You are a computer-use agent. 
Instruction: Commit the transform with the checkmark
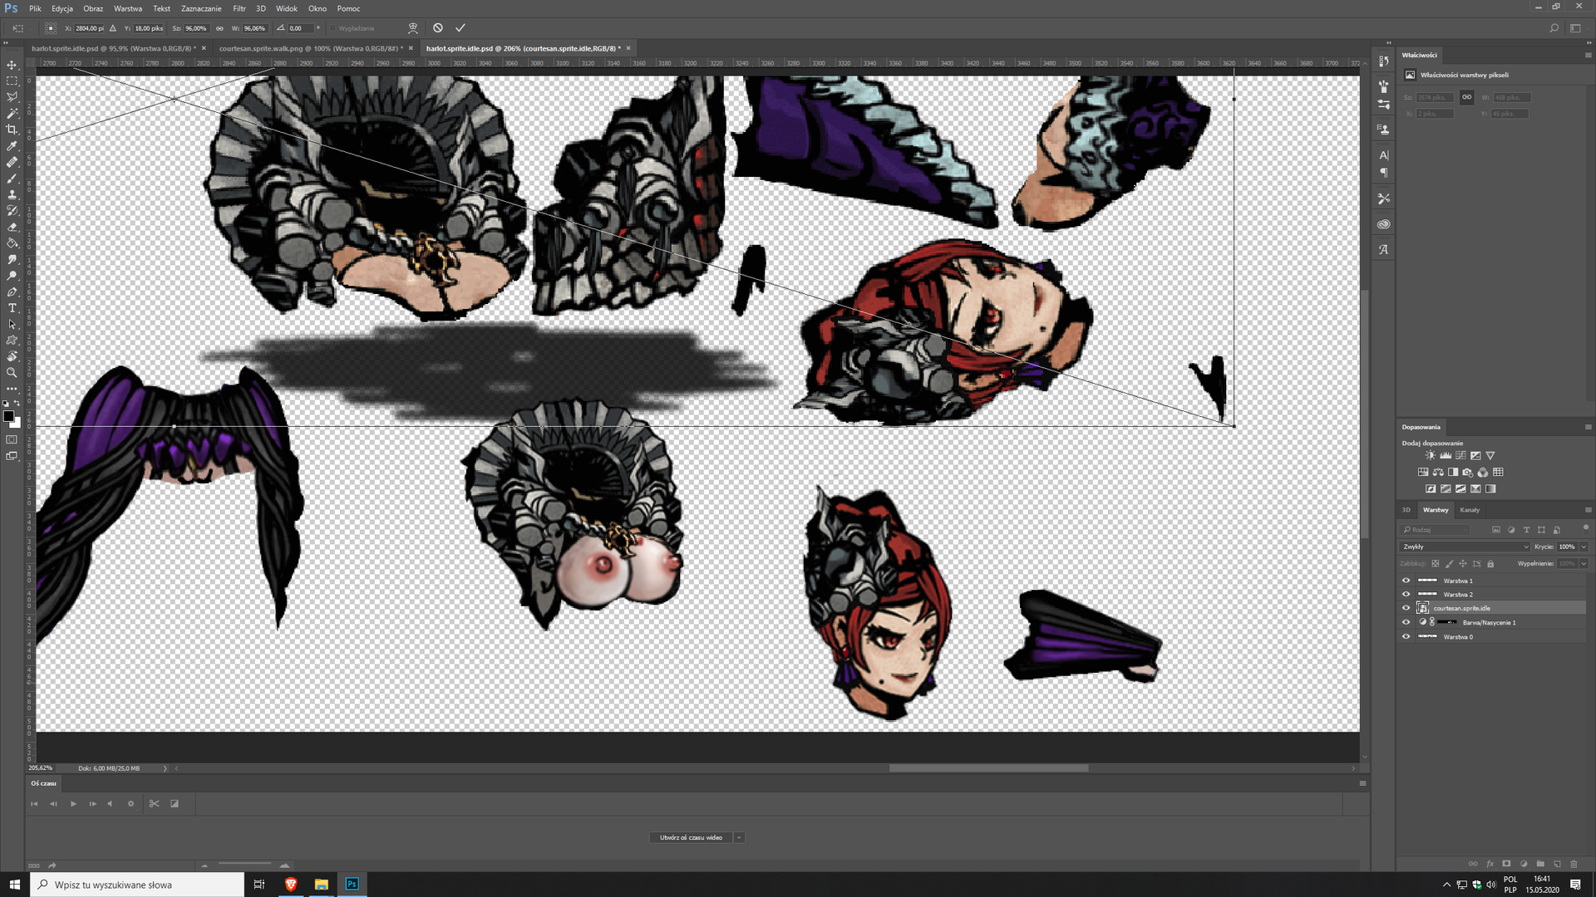coord(460,28)
